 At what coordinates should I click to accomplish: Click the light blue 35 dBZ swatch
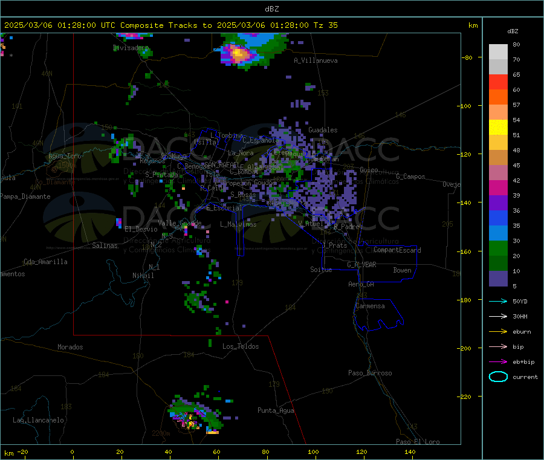pos(498,233)
